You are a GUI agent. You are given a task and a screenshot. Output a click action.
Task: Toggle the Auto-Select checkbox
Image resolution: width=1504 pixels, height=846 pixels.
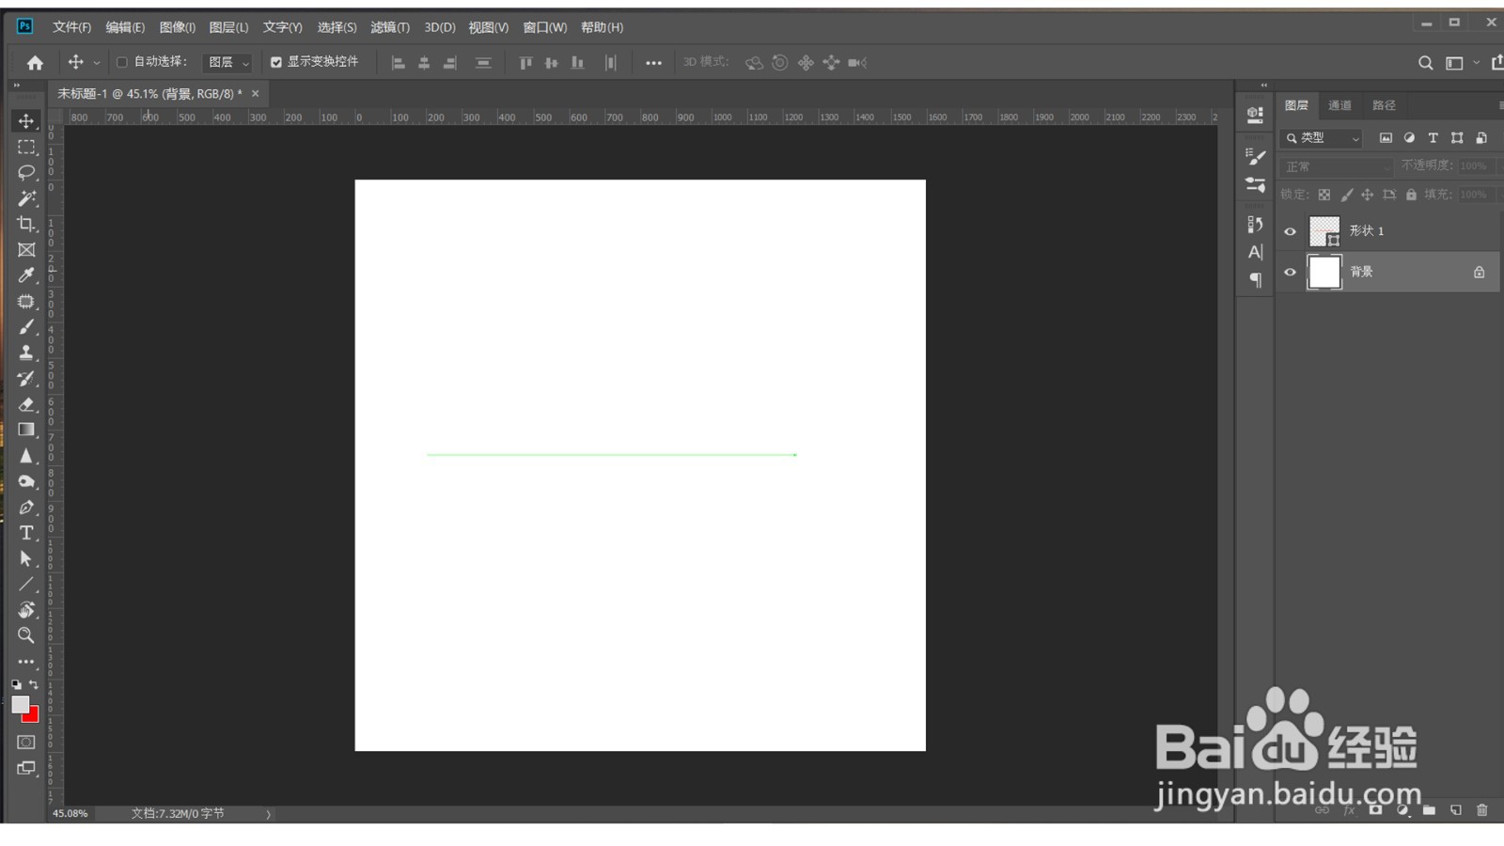121,62
